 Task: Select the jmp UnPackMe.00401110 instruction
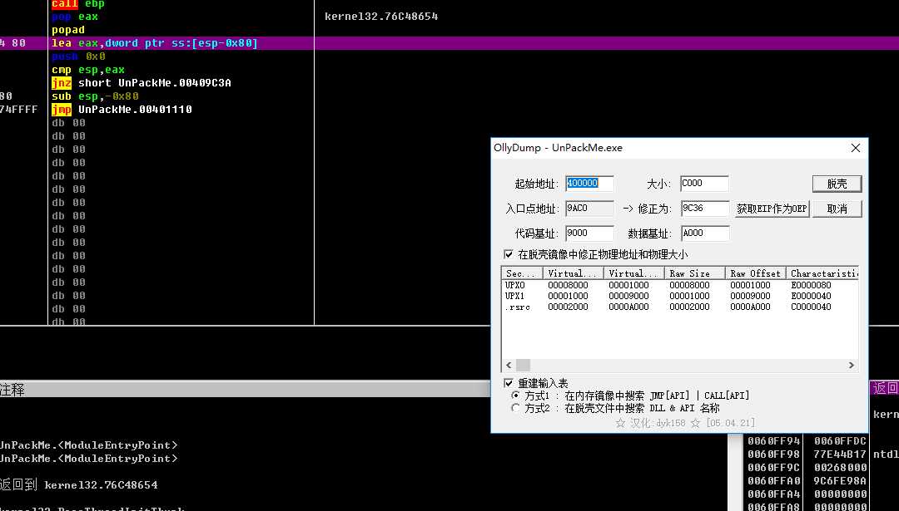tap(122, 110)
